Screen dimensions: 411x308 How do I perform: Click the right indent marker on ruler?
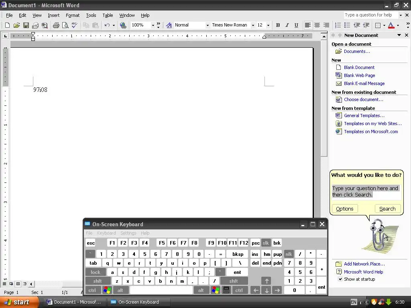point(264,37)
